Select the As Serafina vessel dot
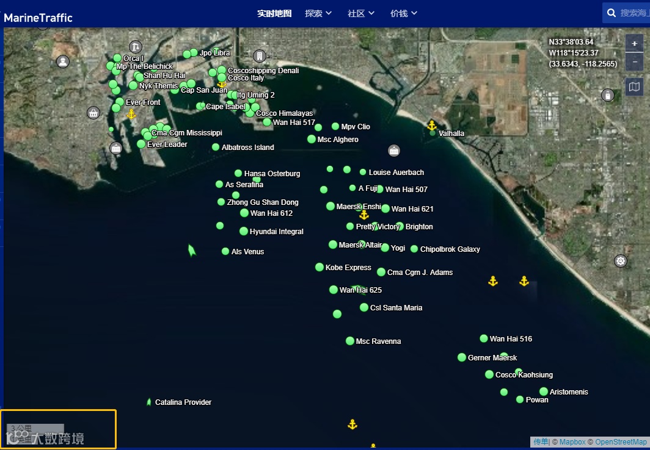This screenshot has height=450, width=650. (x=219, y=184)
